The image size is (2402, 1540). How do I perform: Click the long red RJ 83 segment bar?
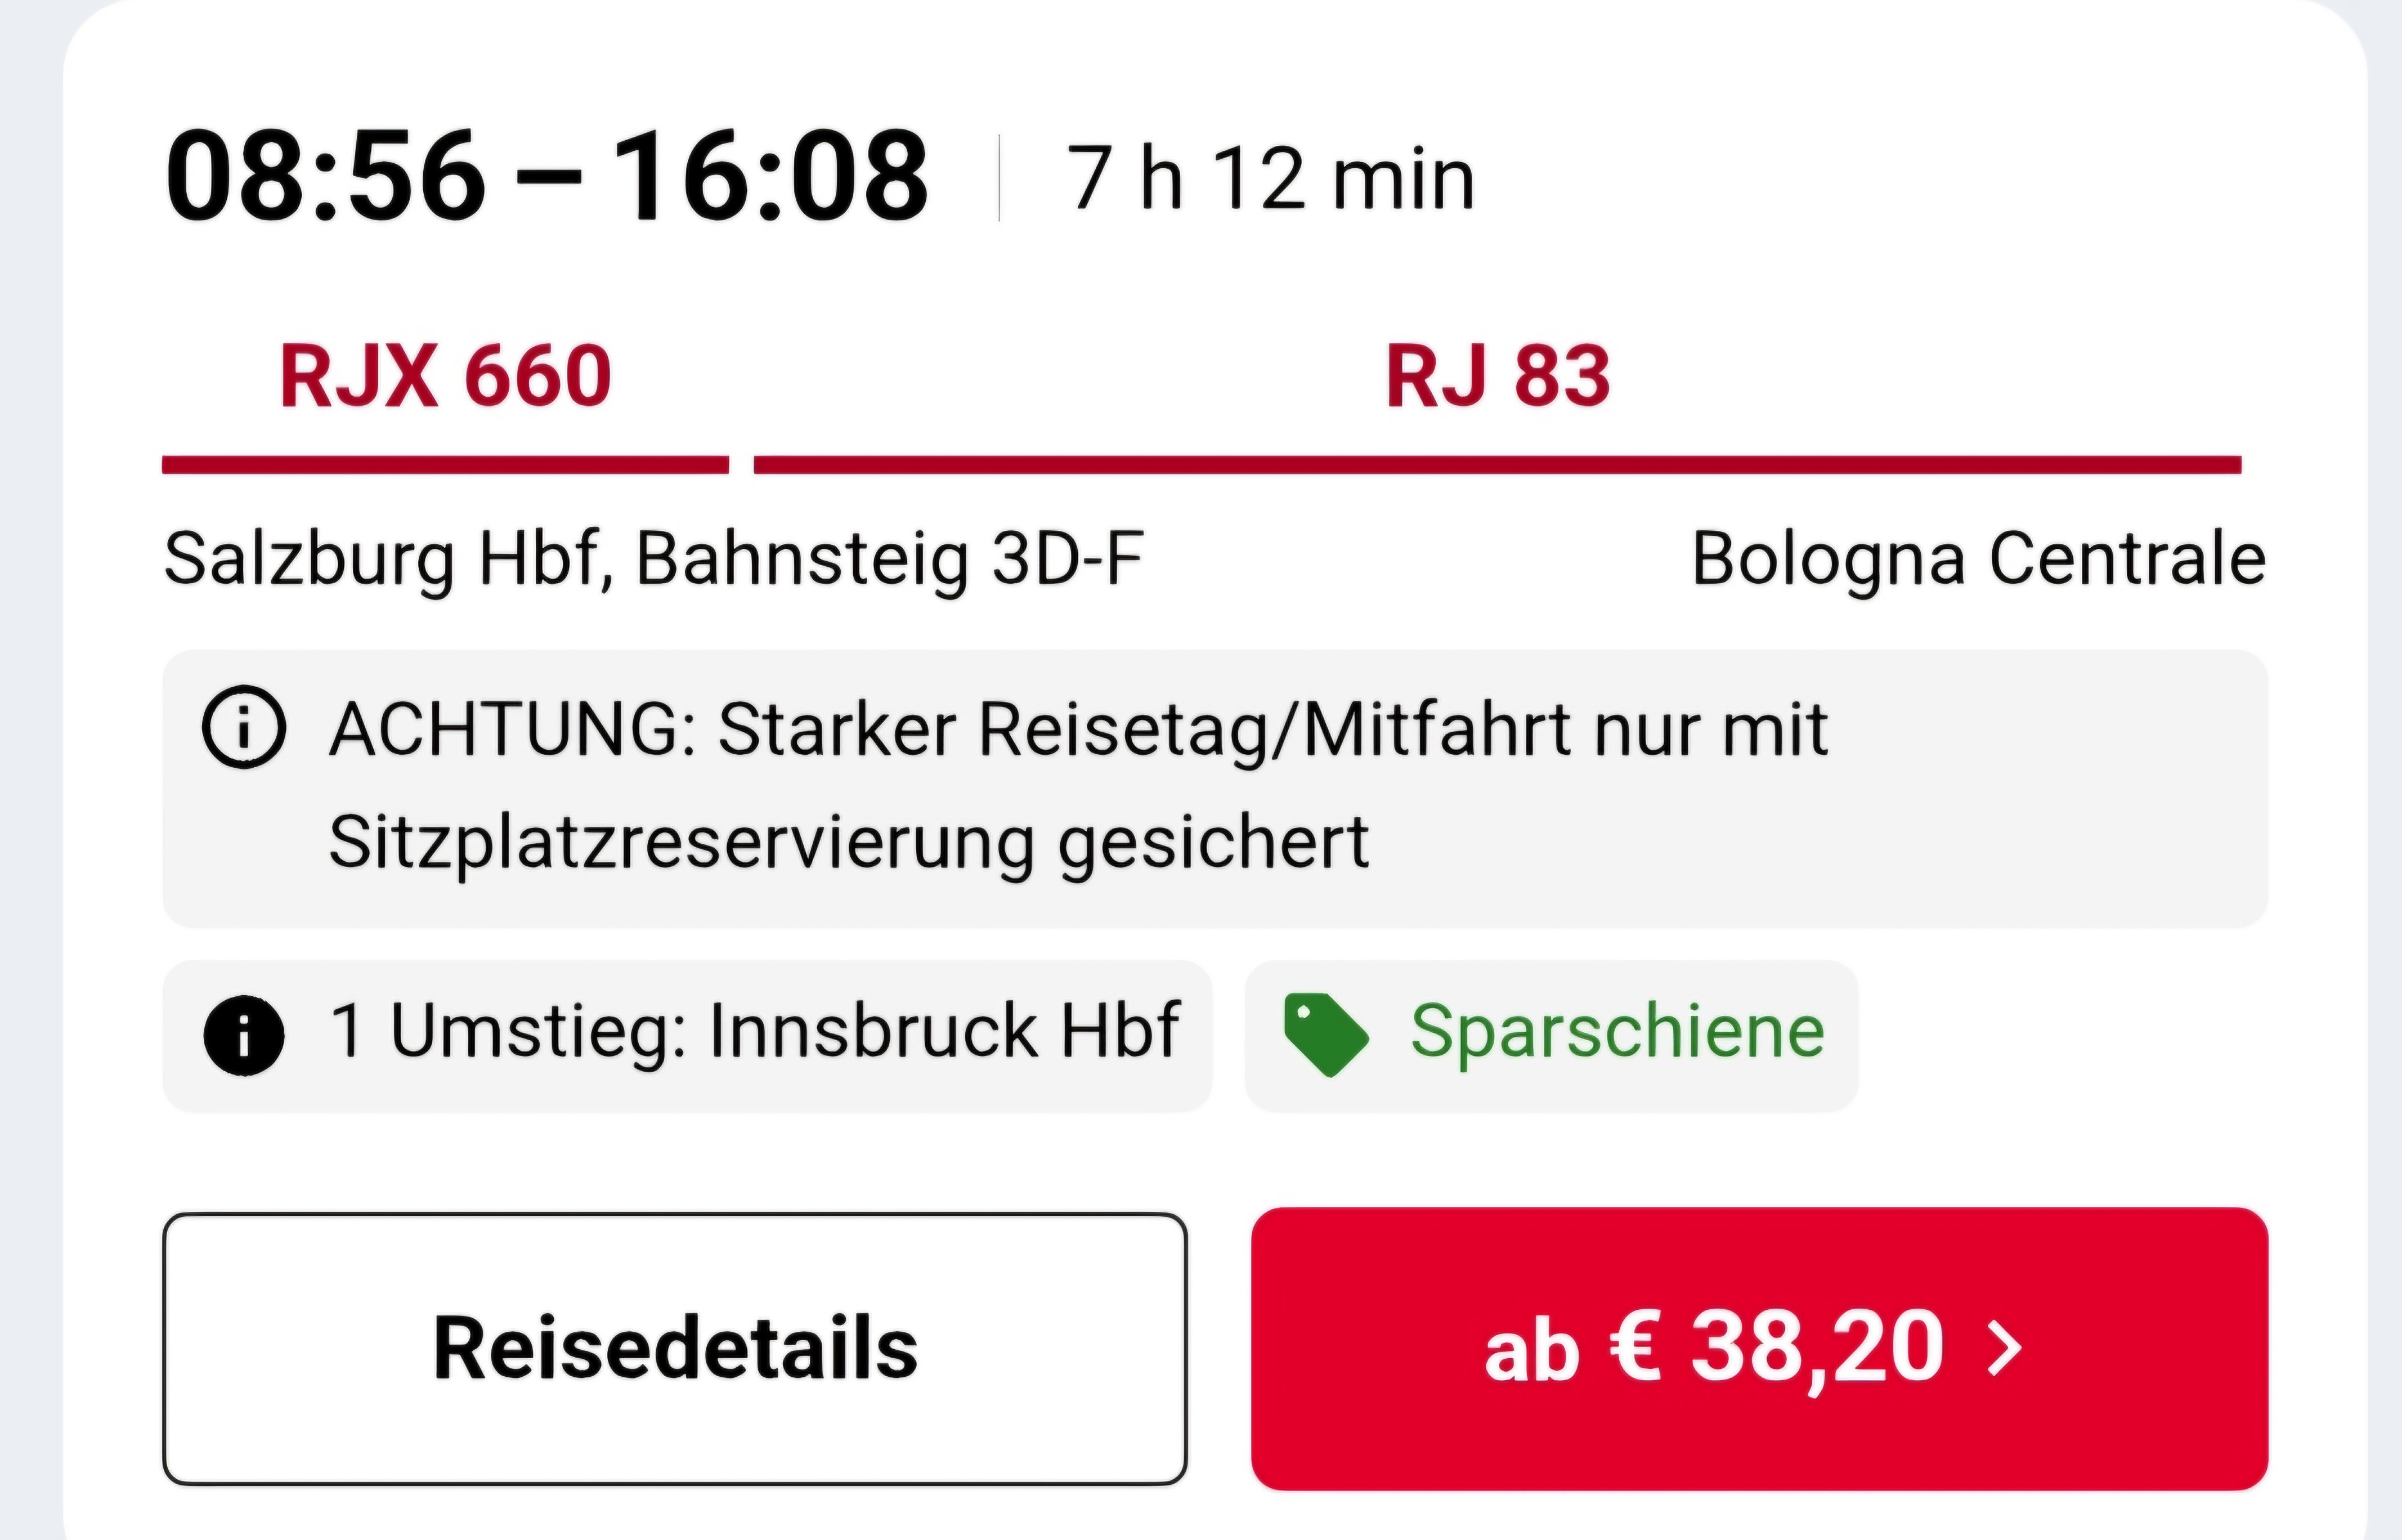click(x=1498, y=465)
